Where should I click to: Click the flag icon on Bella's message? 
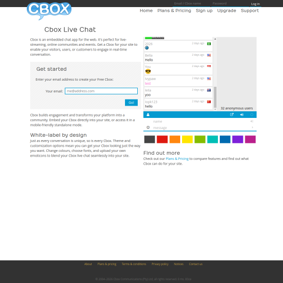point(209,55)
